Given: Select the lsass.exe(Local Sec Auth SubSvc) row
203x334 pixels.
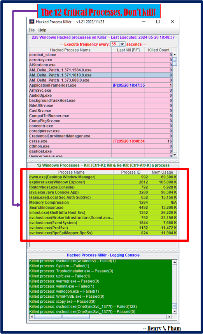Looking at the screenshot, I should point(103,197).
